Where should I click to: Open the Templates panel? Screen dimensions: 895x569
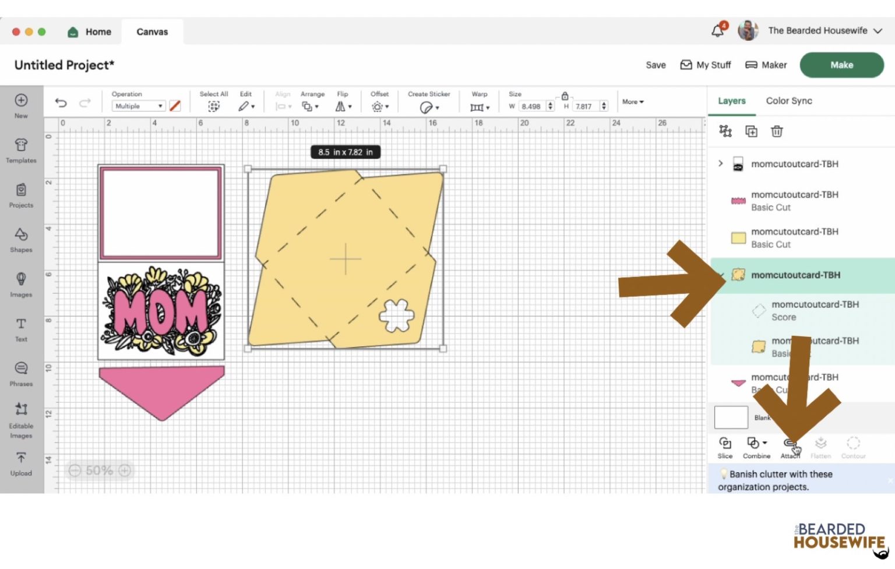pos(21,150)
